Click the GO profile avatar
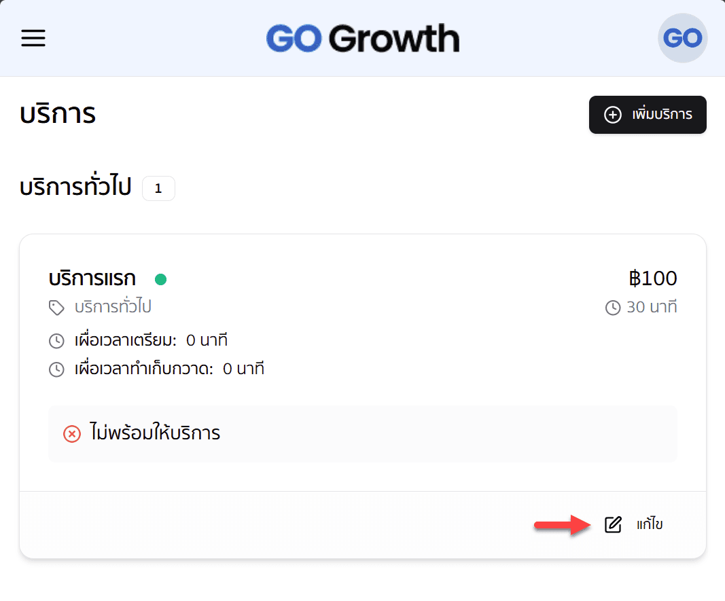The width and height of the screenshot is (725, 601). 682,38
